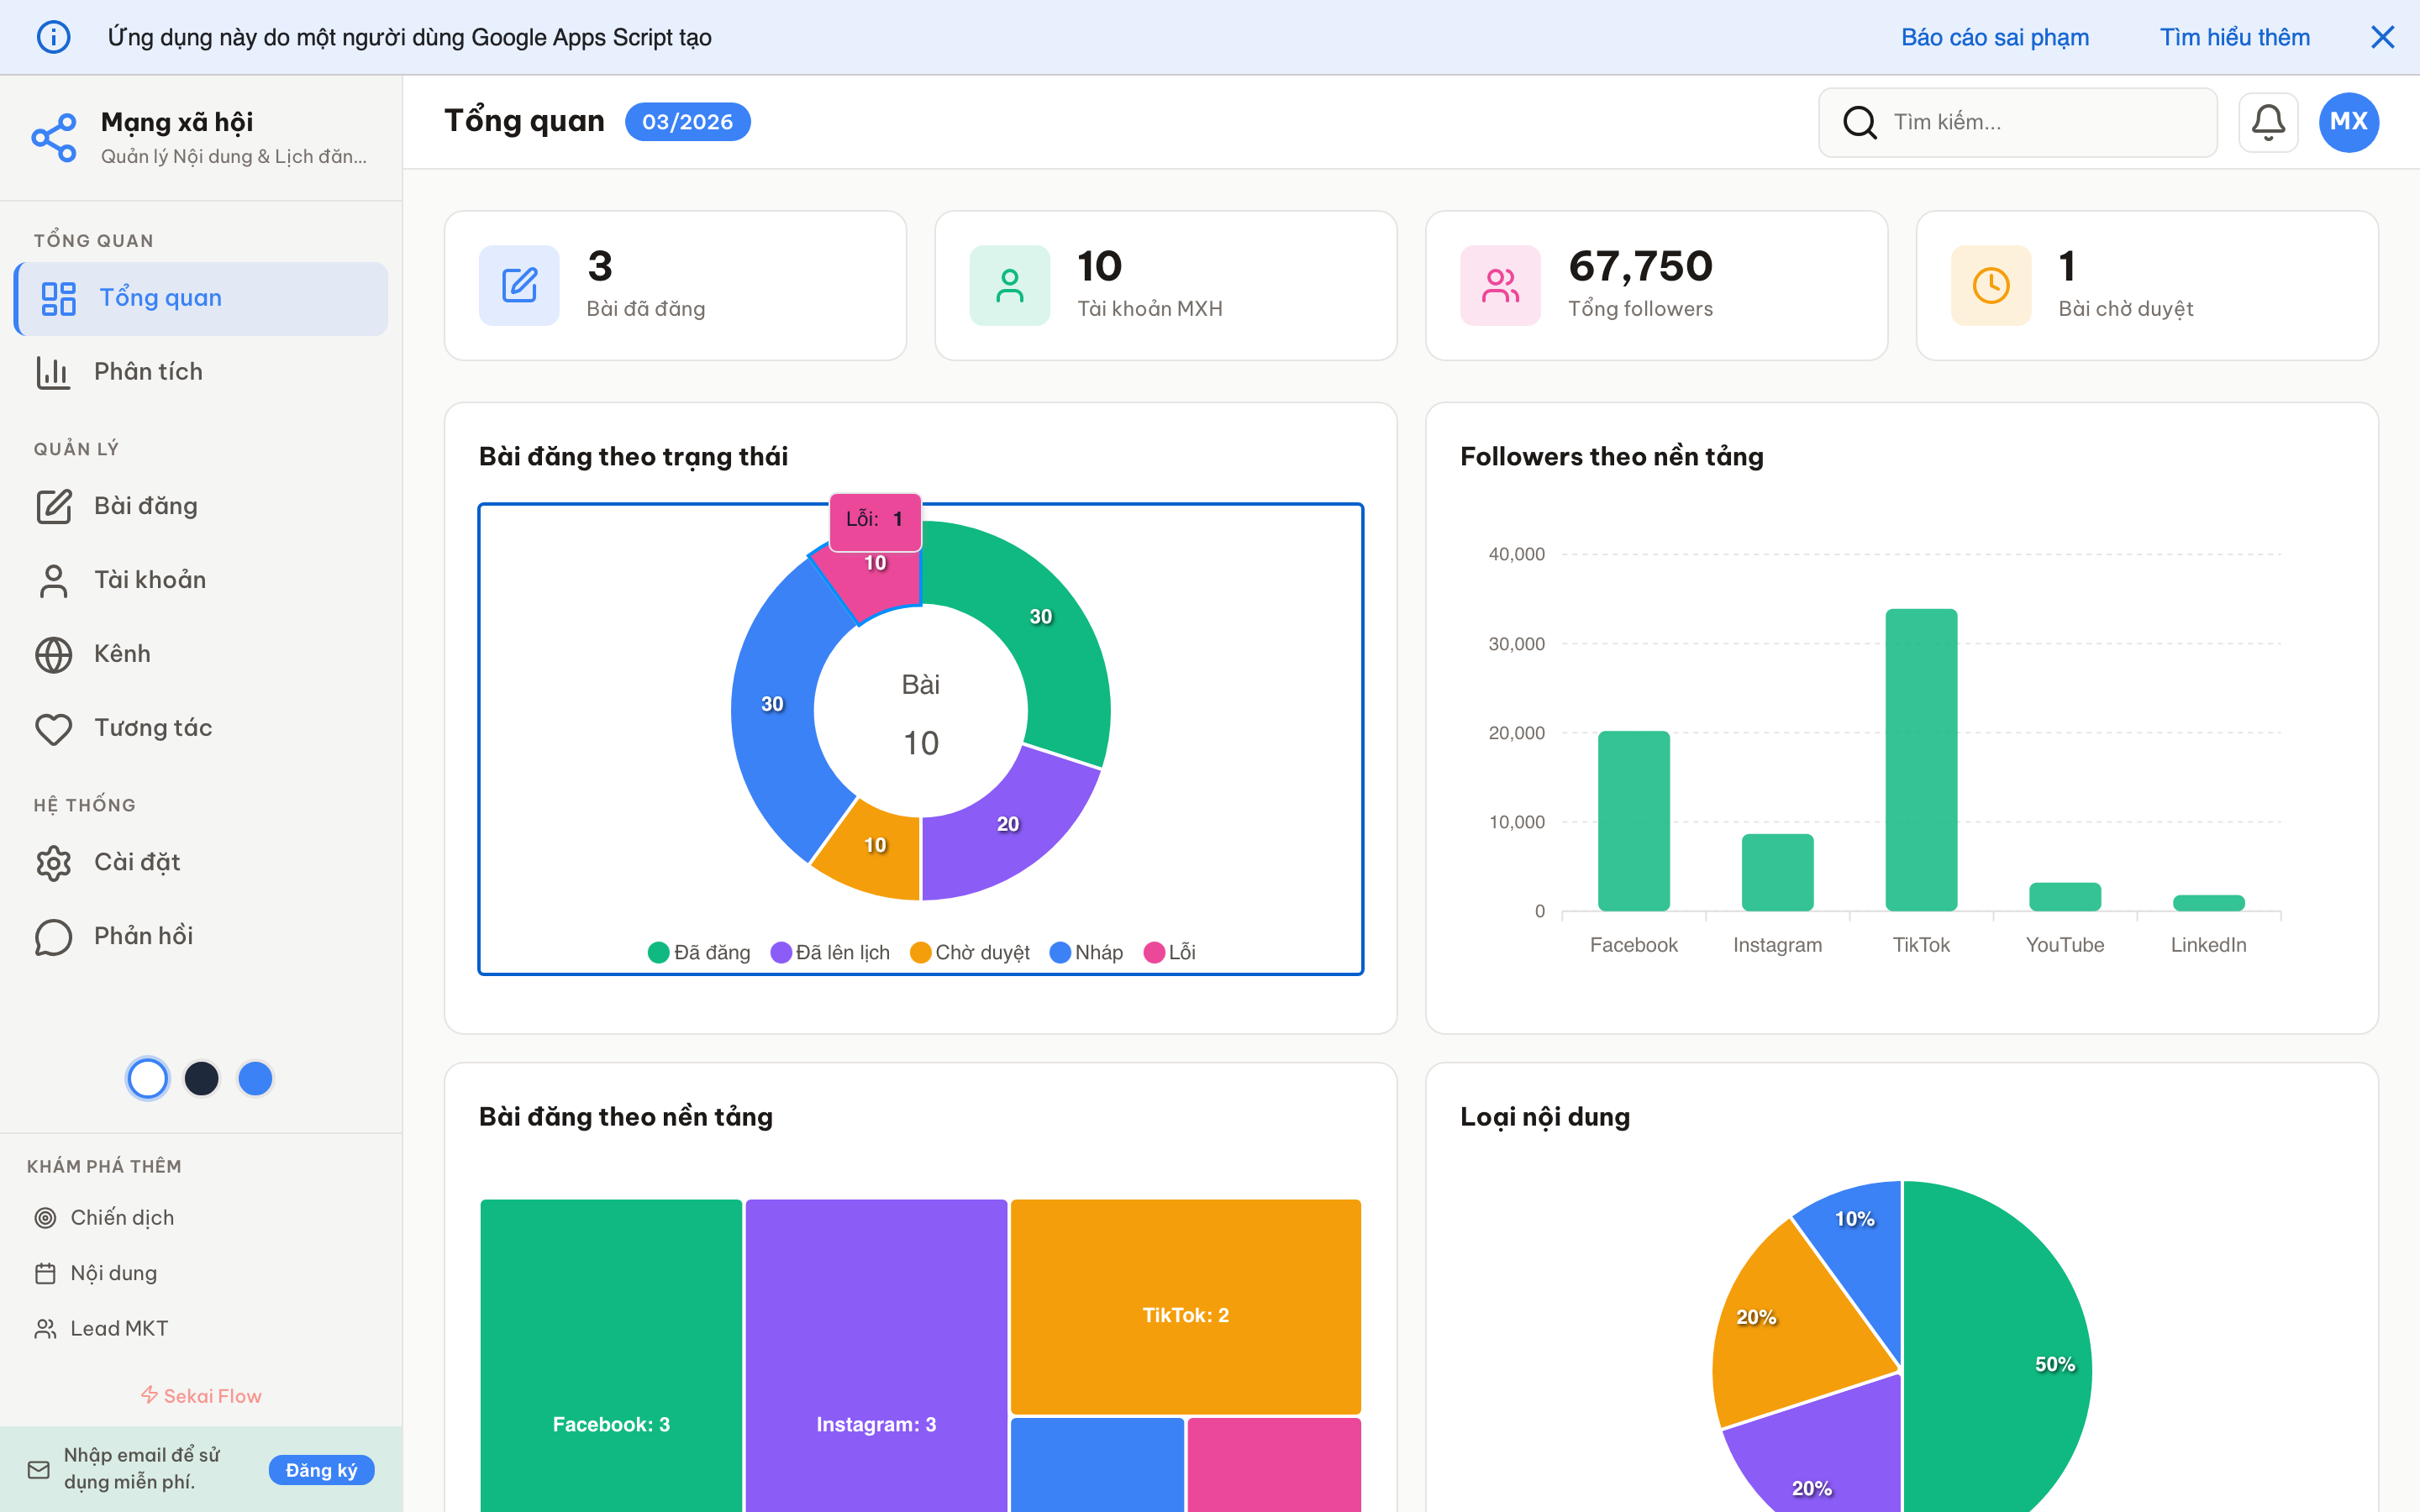2420x1512 pixels.
Task: Select the Phân tích bar-chart icon in sidebar
Action: tap(54, 371)
